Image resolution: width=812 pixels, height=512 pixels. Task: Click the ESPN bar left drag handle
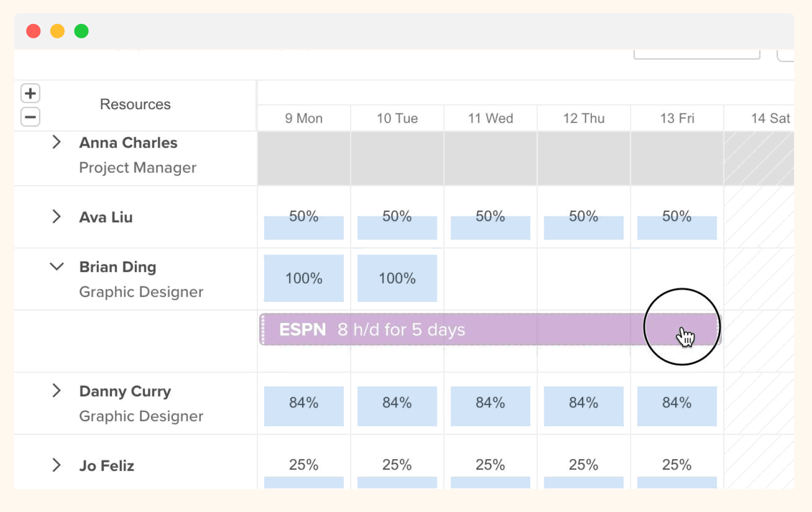263,330
